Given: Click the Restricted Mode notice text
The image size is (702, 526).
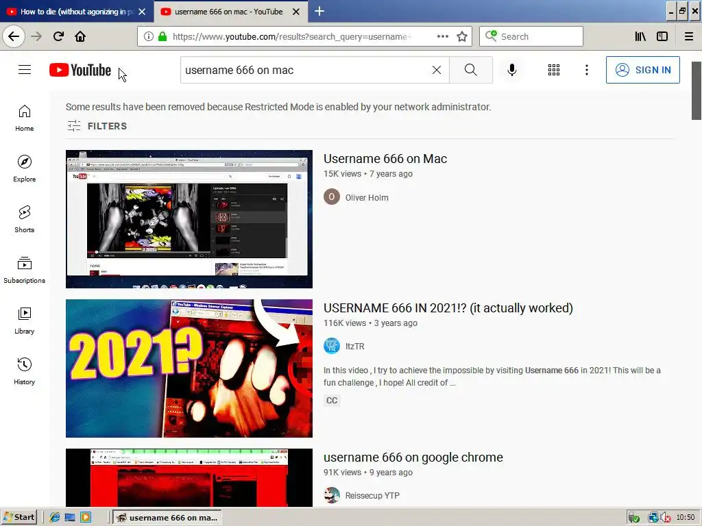Looking at the screenshot, I should coord(278,107).
